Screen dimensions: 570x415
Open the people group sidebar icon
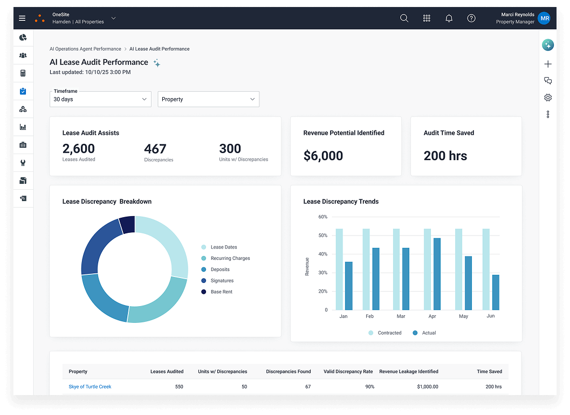[x=23, y=56]
